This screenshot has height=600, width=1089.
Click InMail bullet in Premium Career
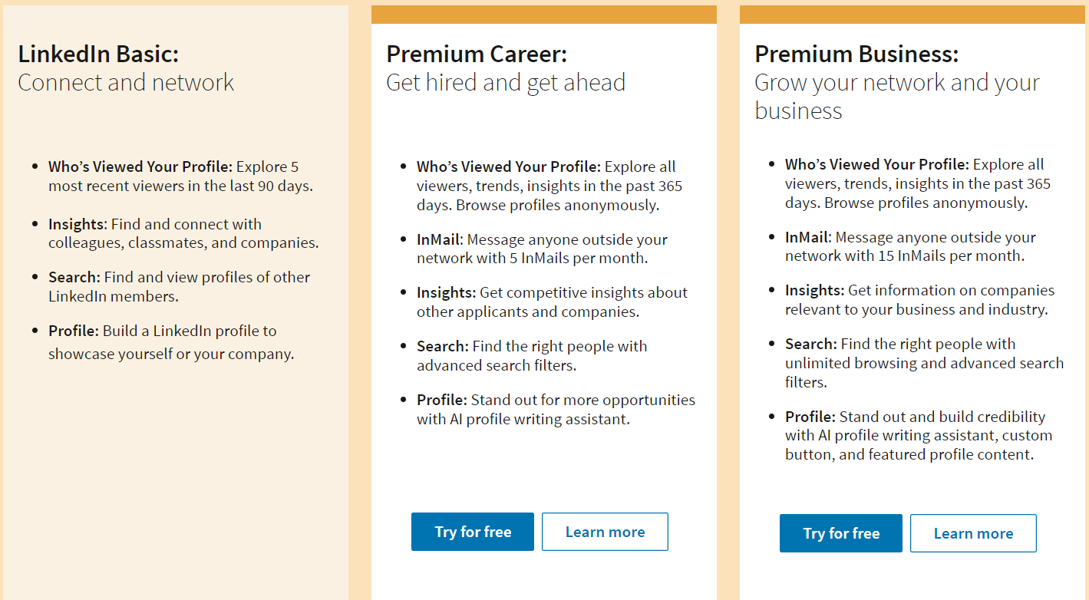pos(441,239)
